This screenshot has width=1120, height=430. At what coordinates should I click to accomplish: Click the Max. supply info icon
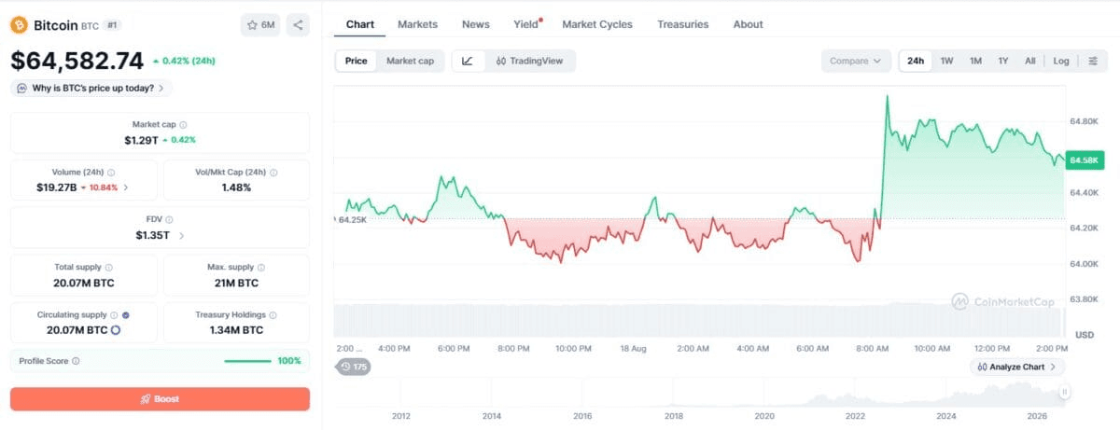[262, 268]
